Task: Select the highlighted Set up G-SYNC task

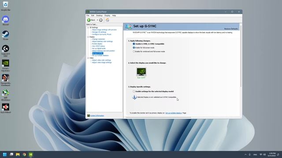Action: (98, 53)
